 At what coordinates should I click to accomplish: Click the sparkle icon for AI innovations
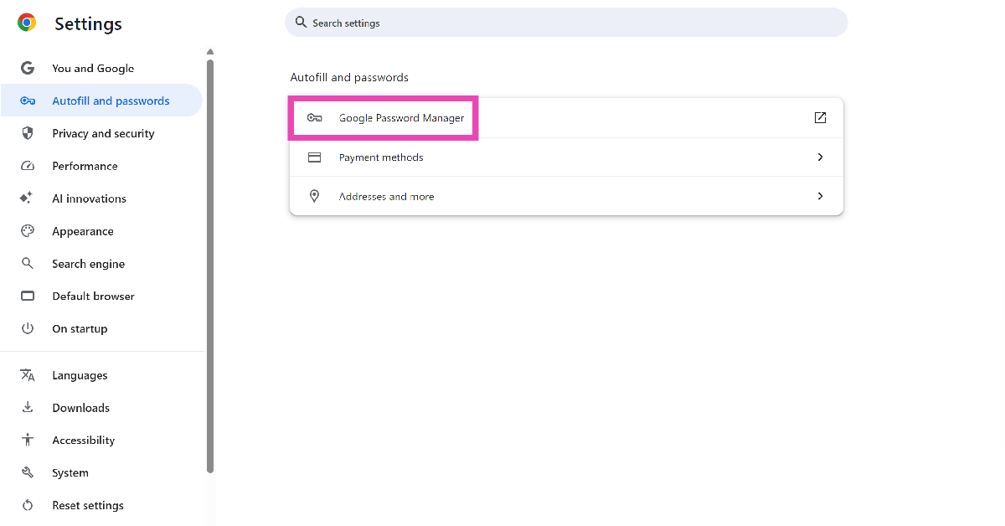[27, 199]
